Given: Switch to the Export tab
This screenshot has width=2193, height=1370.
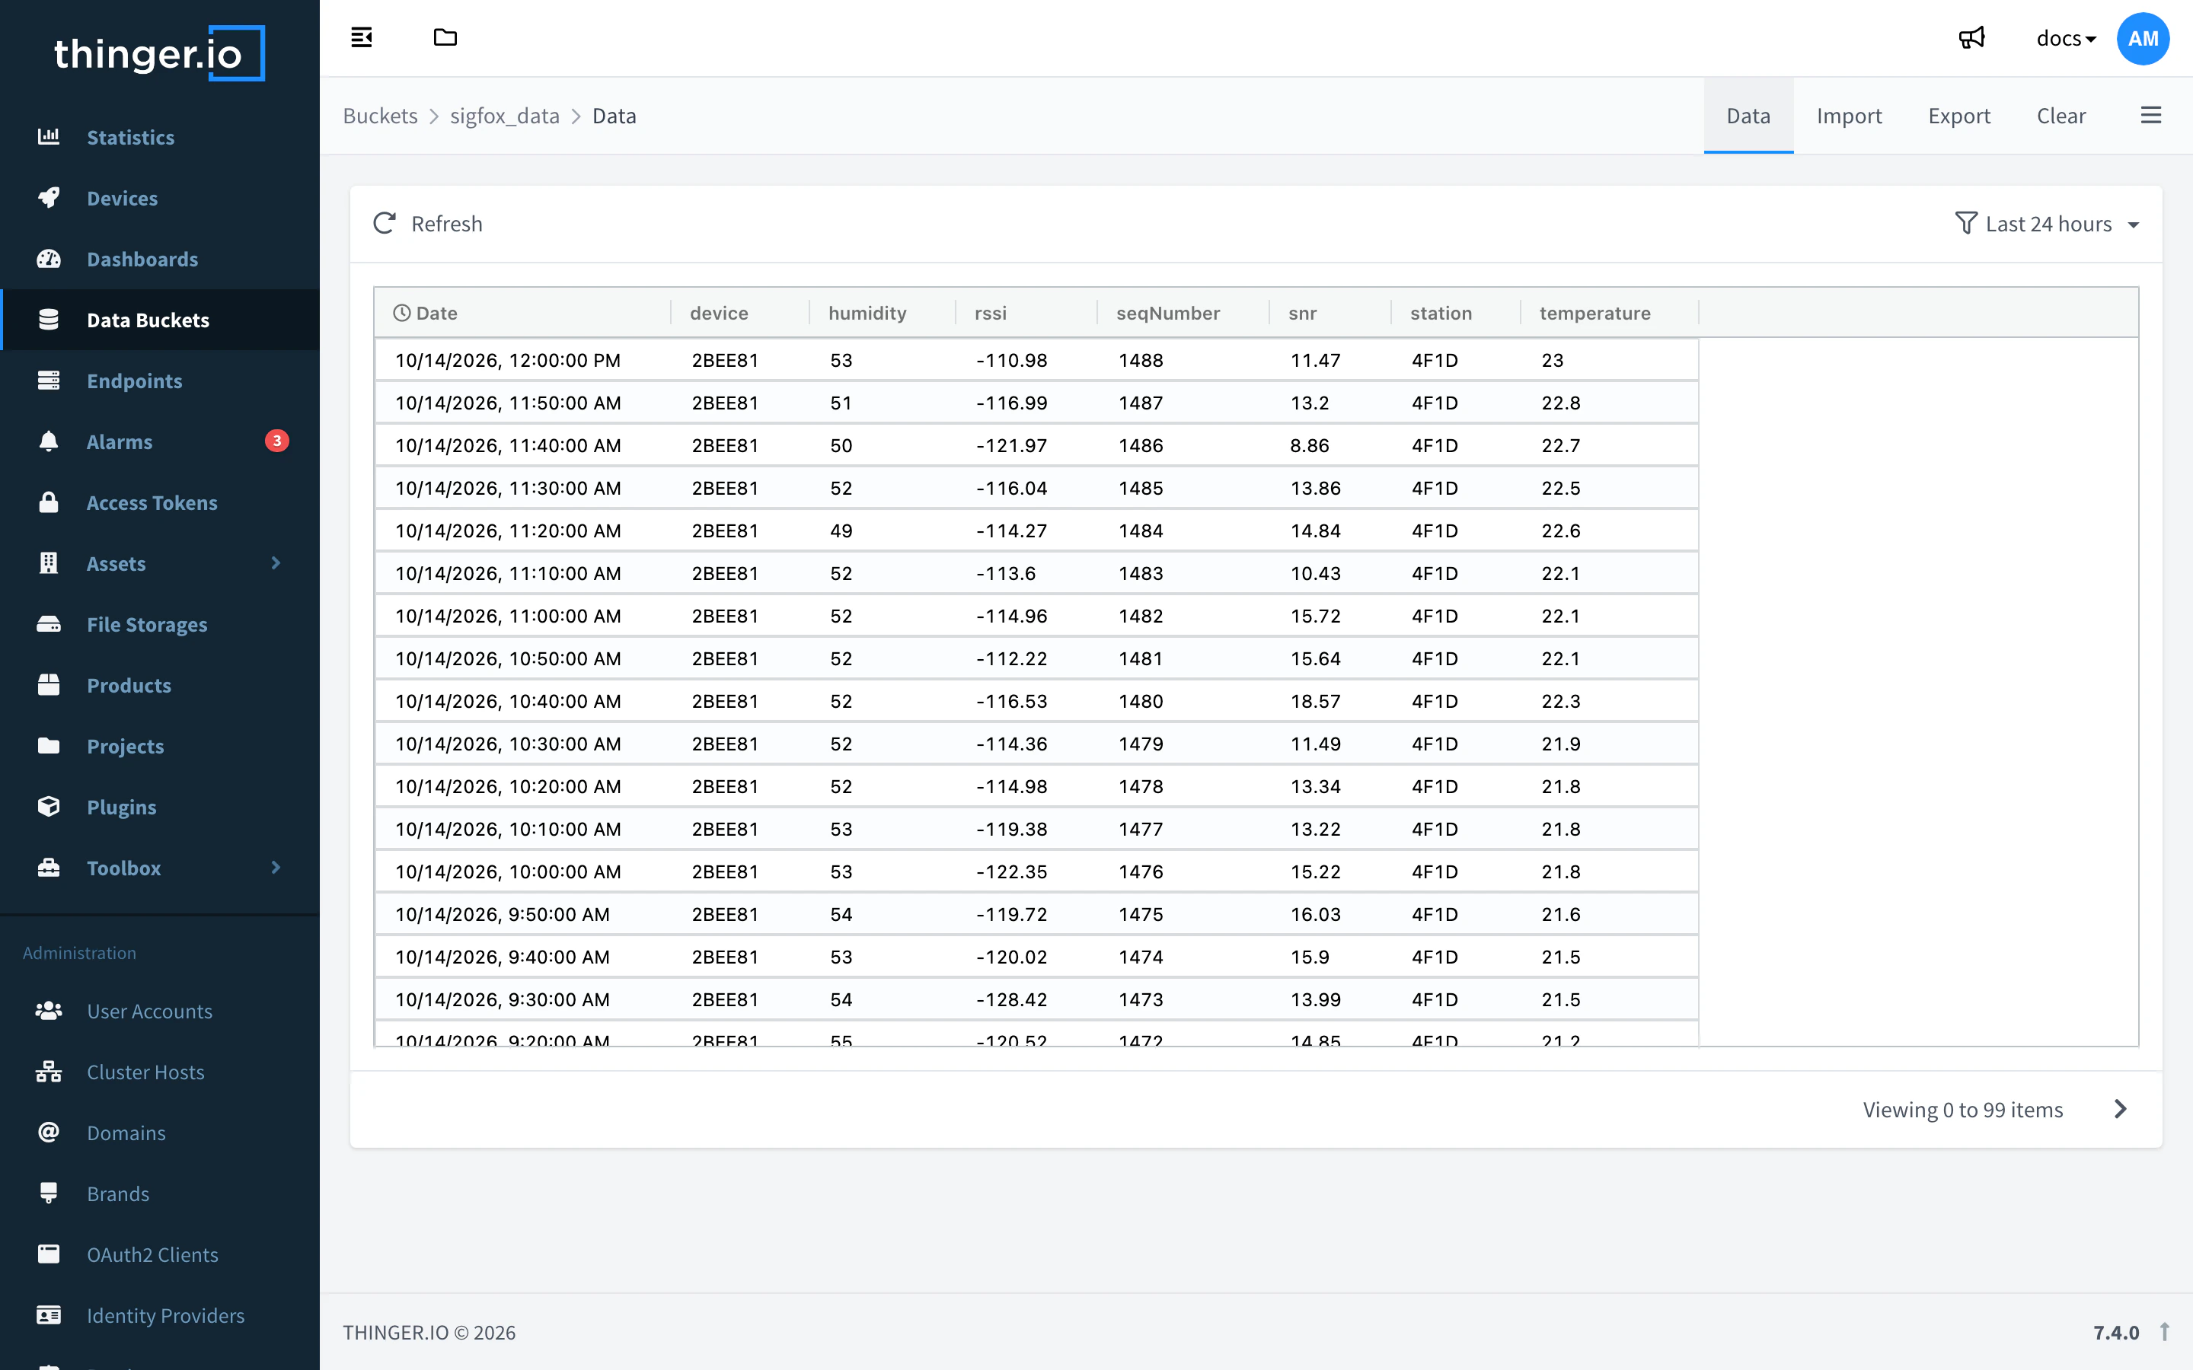Looking at the screenshot, I should pos(1958,116).
